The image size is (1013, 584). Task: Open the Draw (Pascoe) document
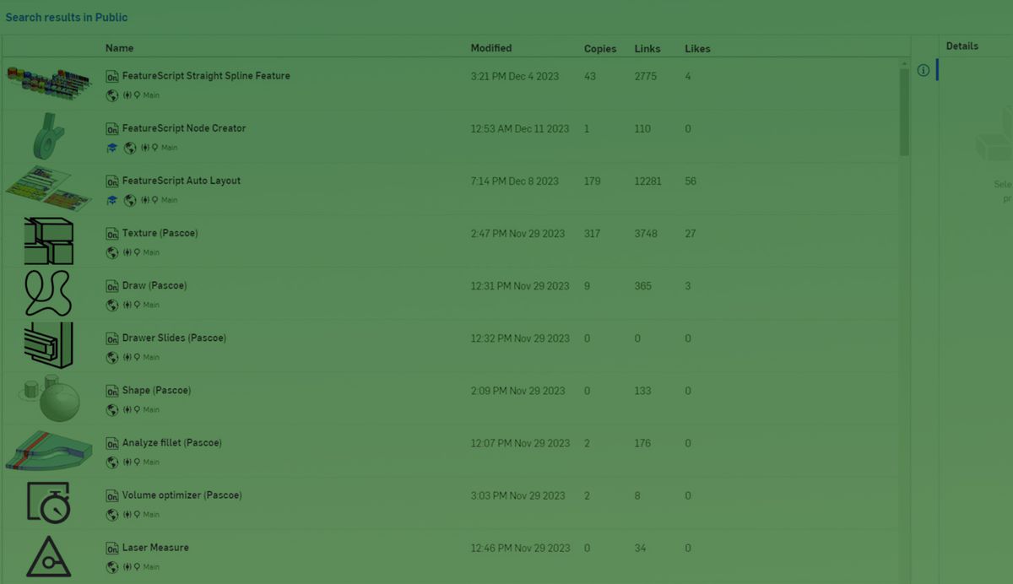pyautogui.click(x=154, y=285)
